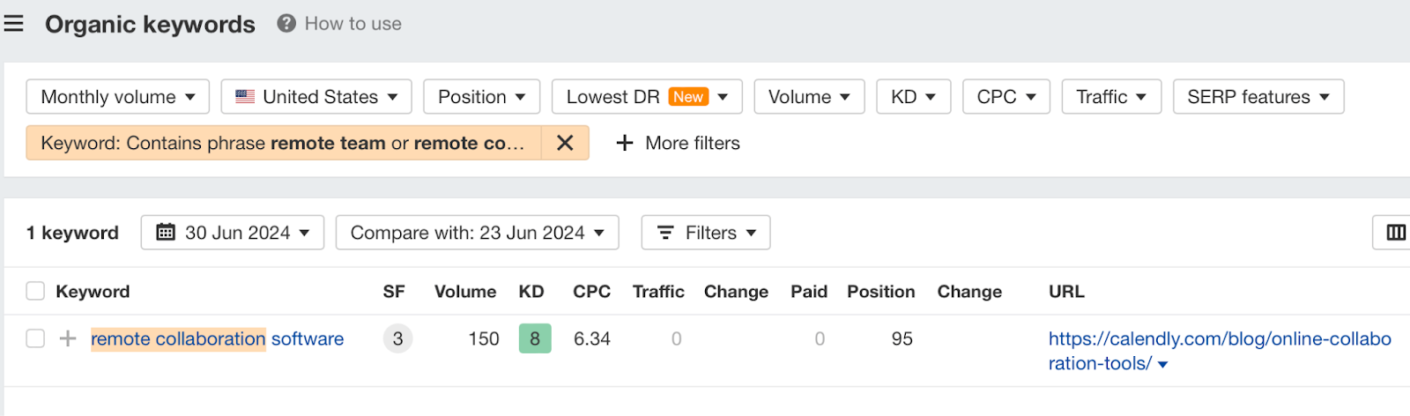This screenshot has height=416, width=1410.
Task: Open the Filters dropdown button
Action: 706,233
